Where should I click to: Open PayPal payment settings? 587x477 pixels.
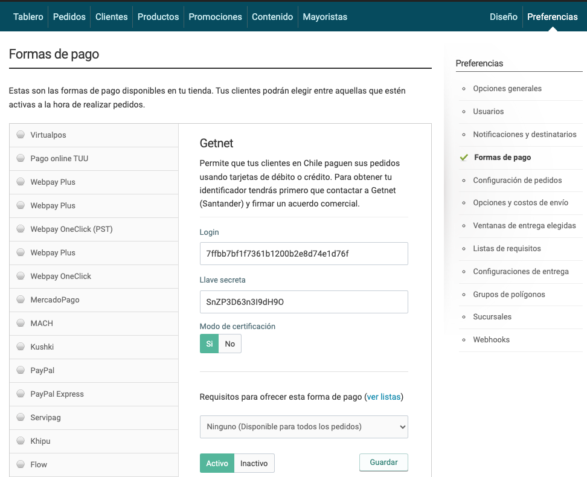[94, 371]
